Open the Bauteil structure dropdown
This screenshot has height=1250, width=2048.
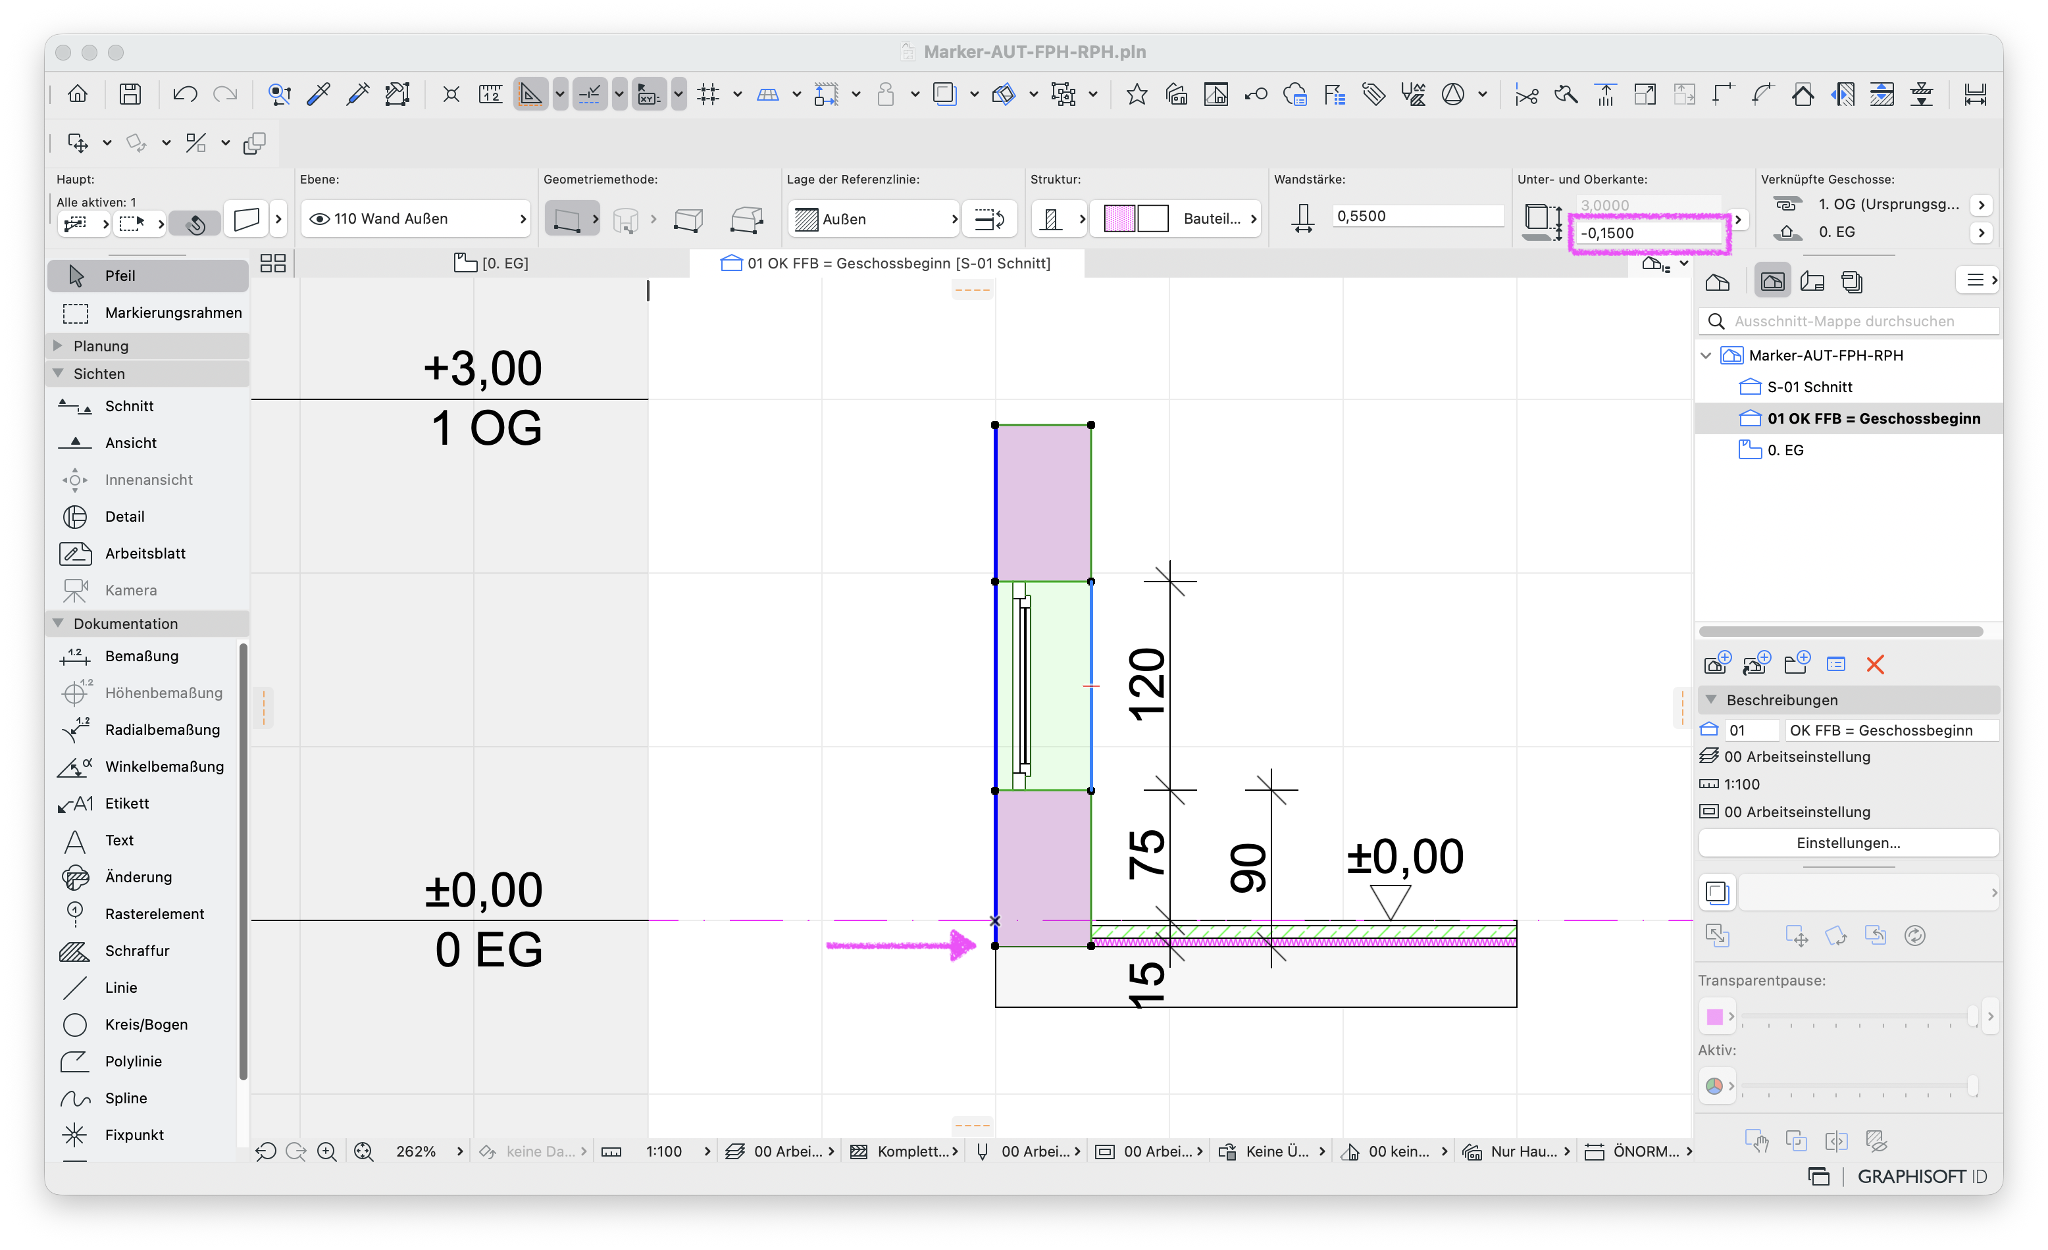[1176, 218]
